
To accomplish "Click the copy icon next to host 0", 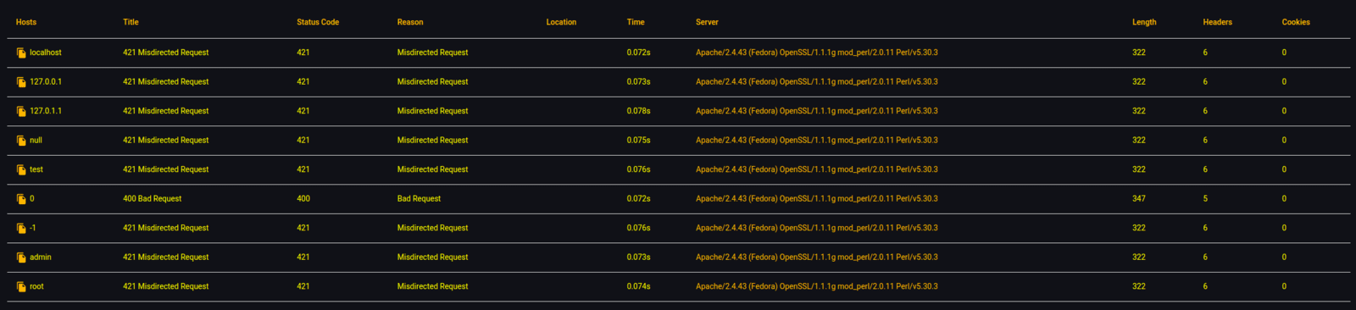I will (21, 199).
